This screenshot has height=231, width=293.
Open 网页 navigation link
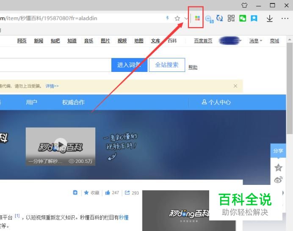tap(22, 41)
